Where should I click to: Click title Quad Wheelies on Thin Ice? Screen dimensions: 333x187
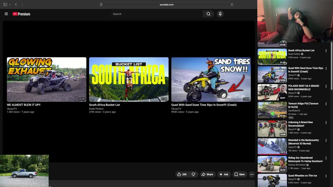(303, 176)
